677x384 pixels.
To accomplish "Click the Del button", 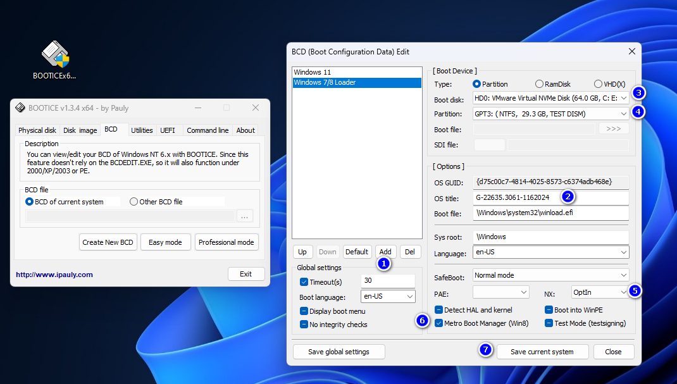I will [410, 252].
